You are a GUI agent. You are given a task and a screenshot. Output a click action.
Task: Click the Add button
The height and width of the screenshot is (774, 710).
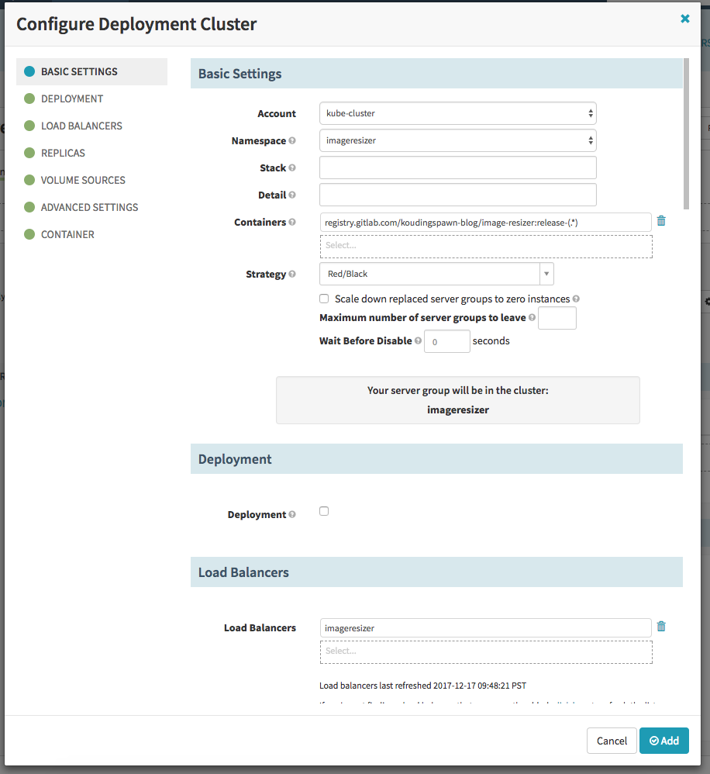click(x=664, y=741)
